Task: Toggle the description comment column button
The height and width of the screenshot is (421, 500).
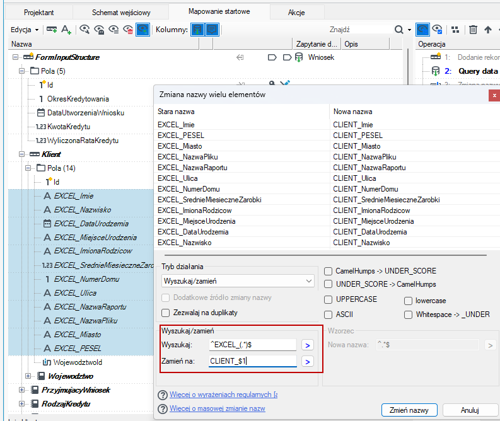Action: (212, 30)
